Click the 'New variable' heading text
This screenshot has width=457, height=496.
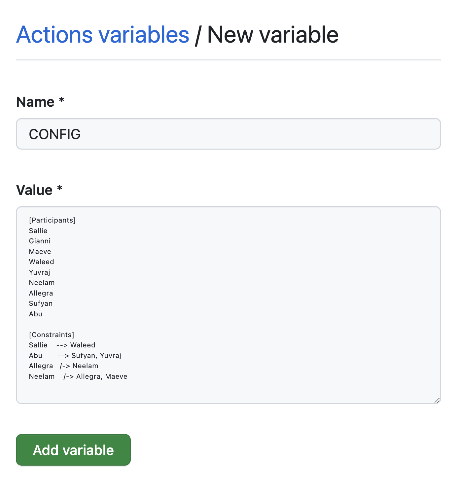click(x=273, y=35)
